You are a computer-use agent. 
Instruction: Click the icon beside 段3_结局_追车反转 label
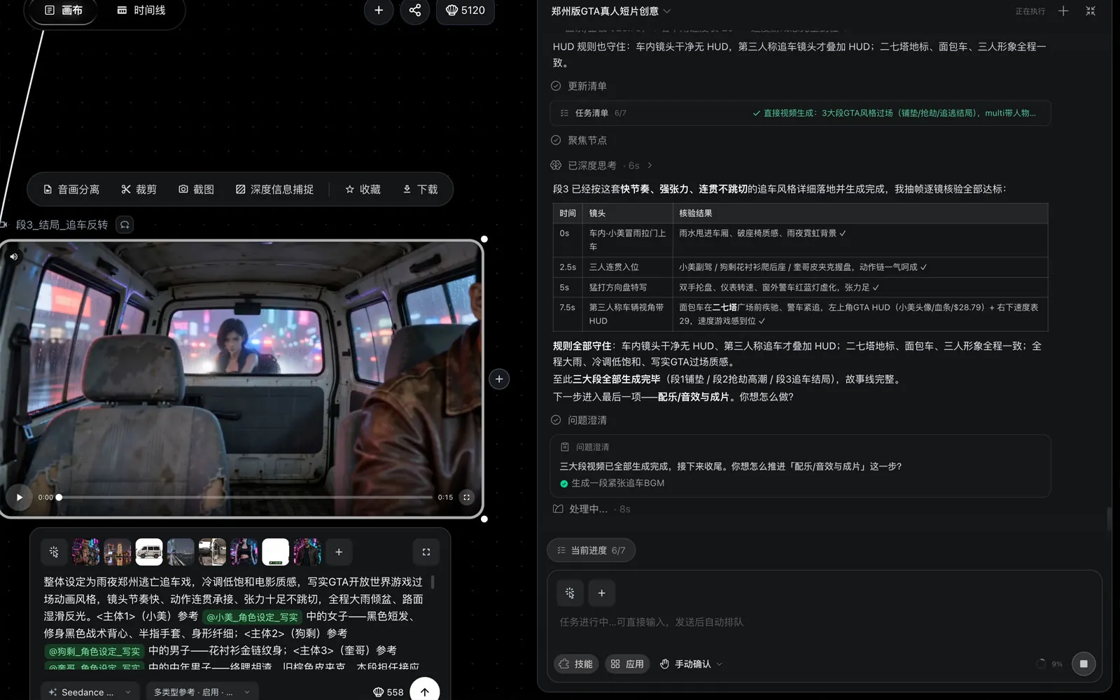tap(125, 225)
